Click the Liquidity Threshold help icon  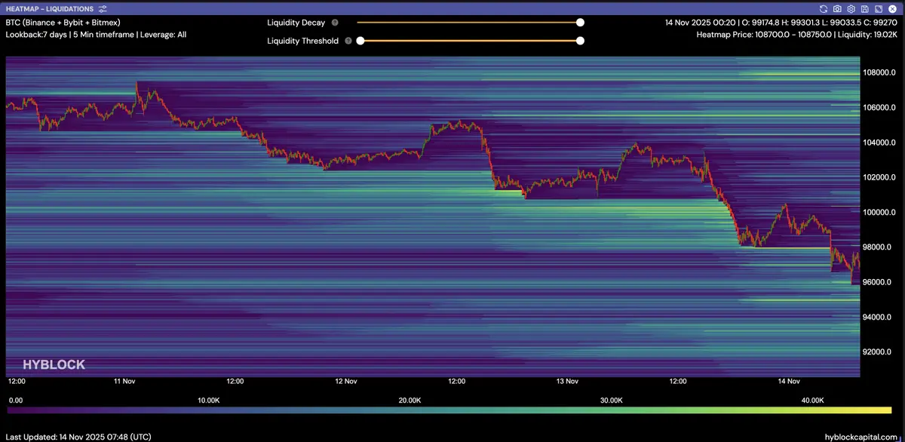point(348,41)
